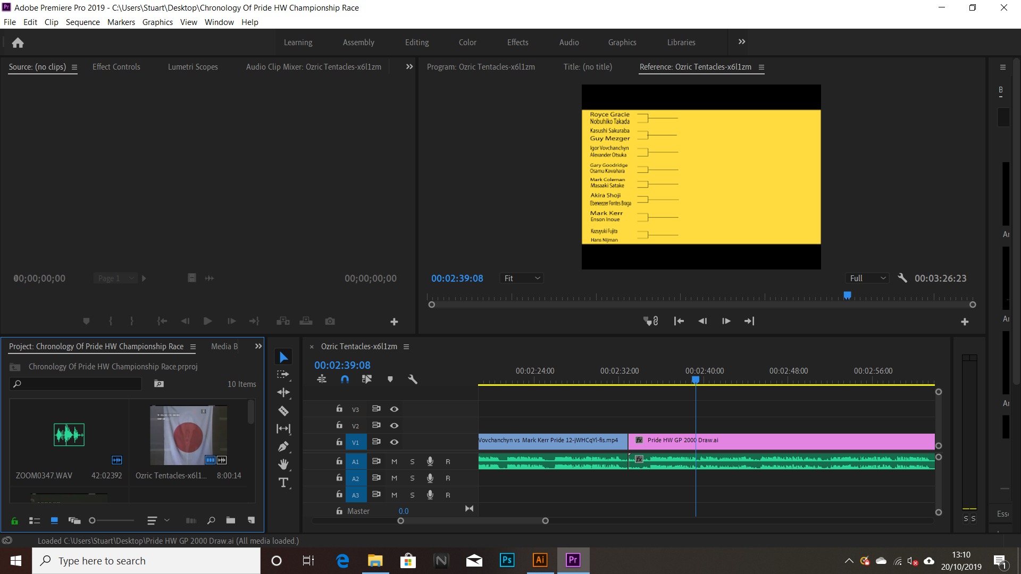Screen dimensions: 1021x574
Task: Choose the Track Select Forward tool
Action: 283,374
